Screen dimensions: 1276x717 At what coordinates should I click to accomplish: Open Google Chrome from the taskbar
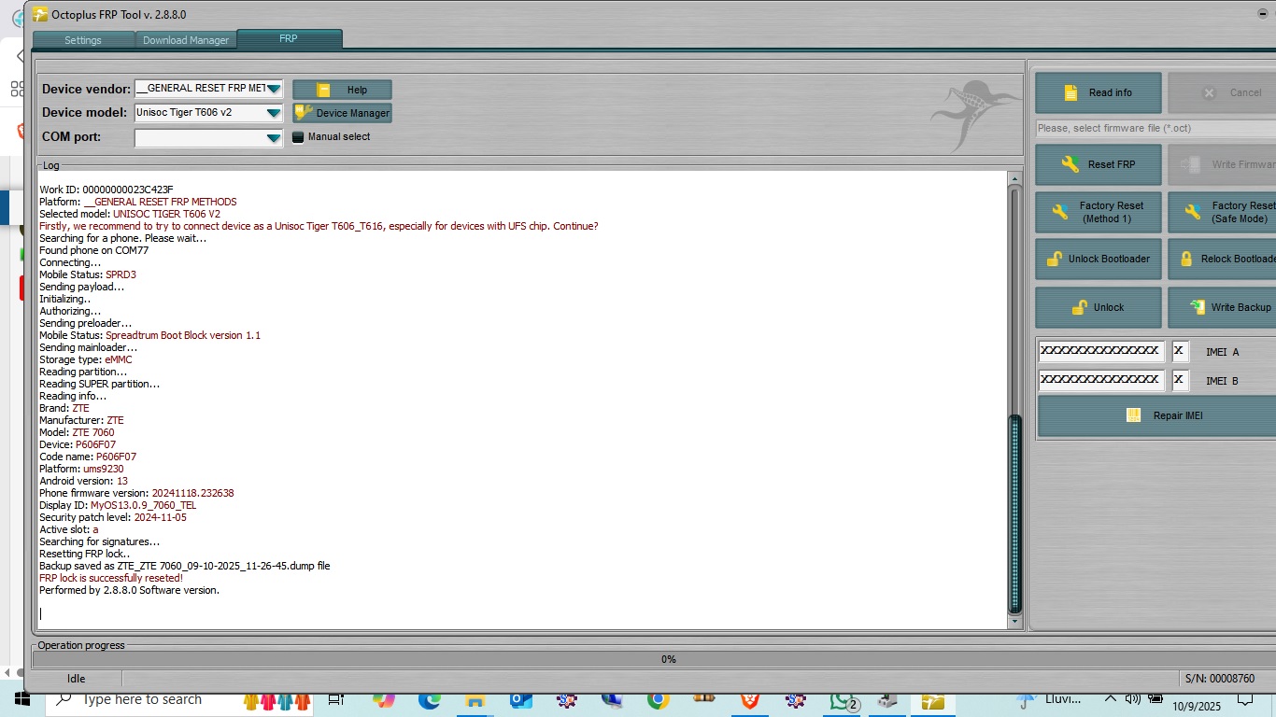tap(658, 700)
